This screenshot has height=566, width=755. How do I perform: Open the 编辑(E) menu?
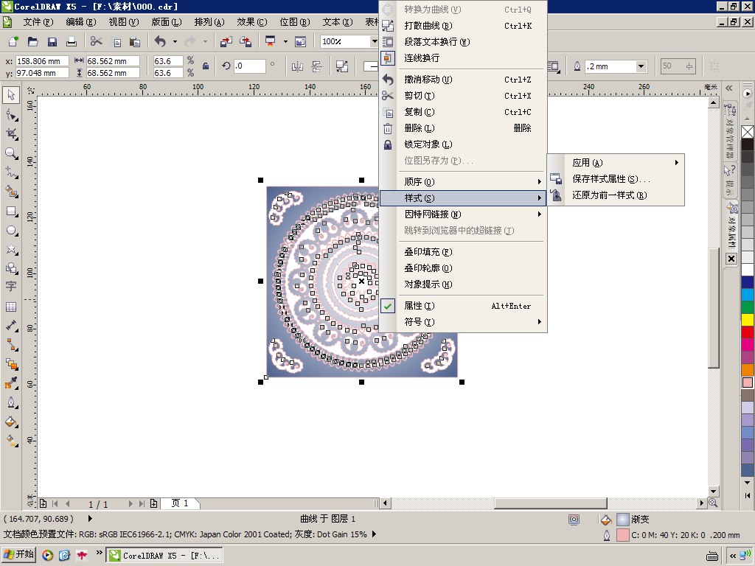coord(81,22)
